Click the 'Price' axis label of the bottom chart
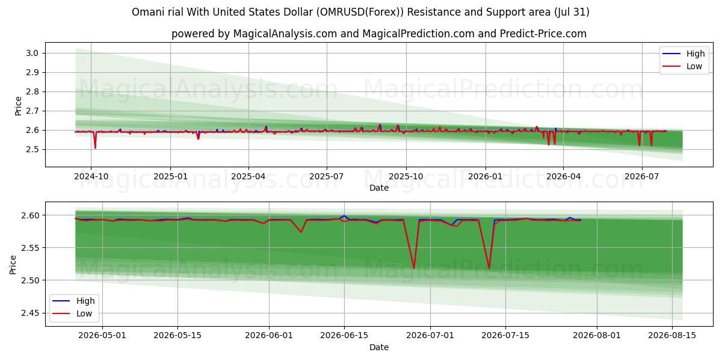The width and height of the screenshot is (722, 361). [x=14, y=264]
